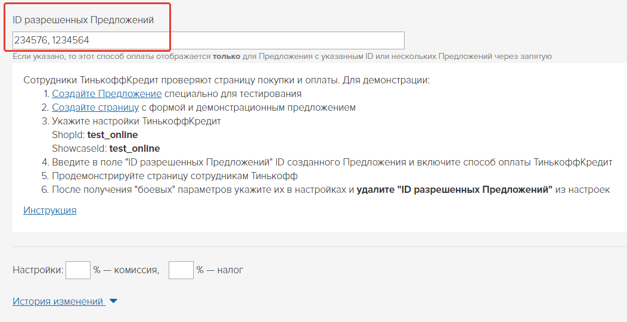
Task: Open the Инструкция link
Action: point(50,210)
